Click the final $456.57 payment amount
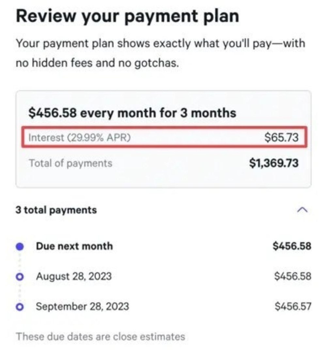Image resolution: width=327 pixels, height=352 pixels. [x=293, y=307]
